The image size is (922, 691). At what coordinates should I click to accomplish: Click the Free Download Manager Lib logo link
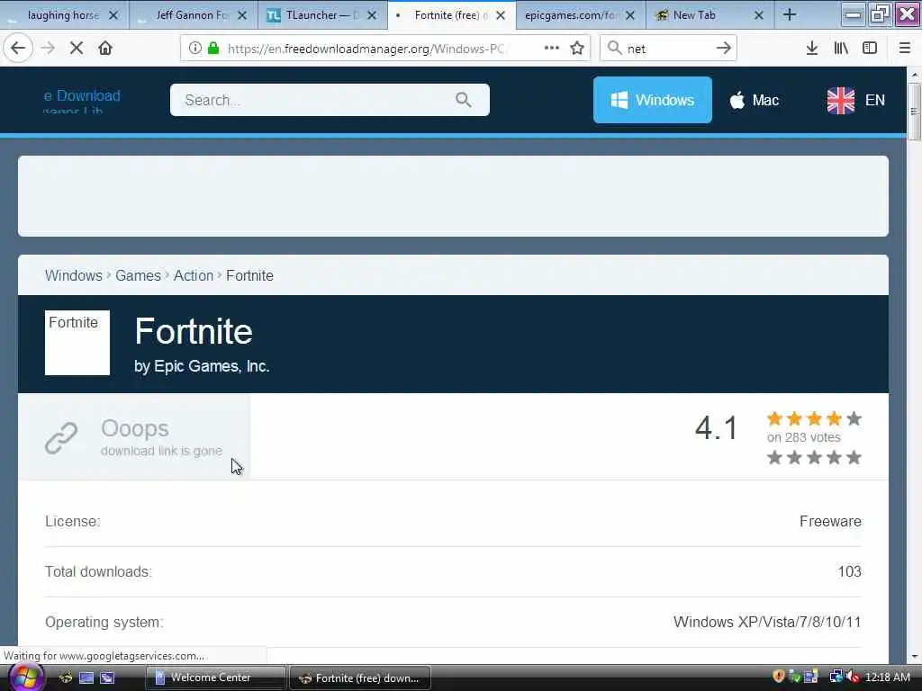click(x=82, y=101)
